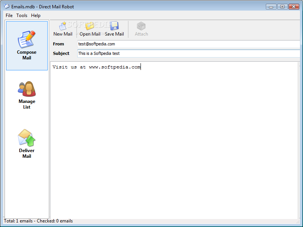Viewport: 303px width, 227px height.
Task: Switch to Manage List section
Action: 27,95
